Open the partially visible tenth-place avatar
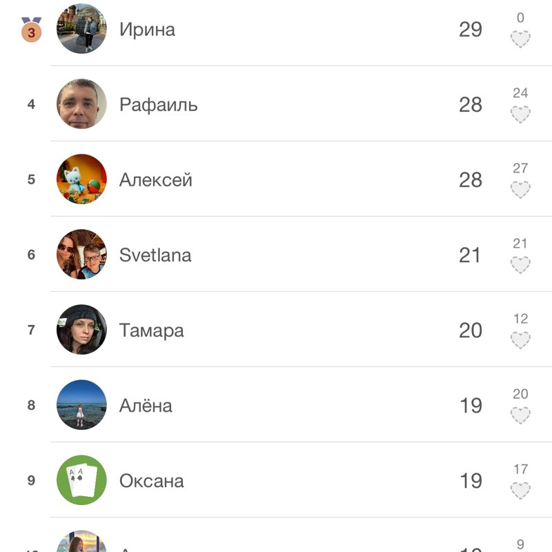 point(81,542)
